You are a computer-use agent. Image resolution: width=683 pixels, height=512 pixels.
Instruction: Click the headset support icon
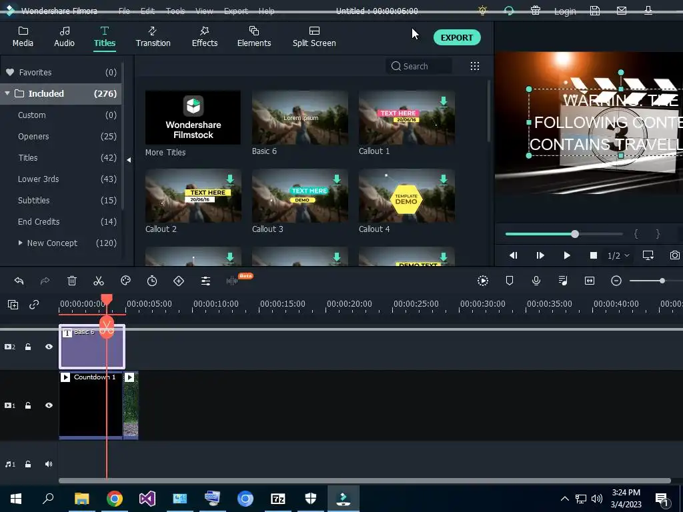coord(509,11)
